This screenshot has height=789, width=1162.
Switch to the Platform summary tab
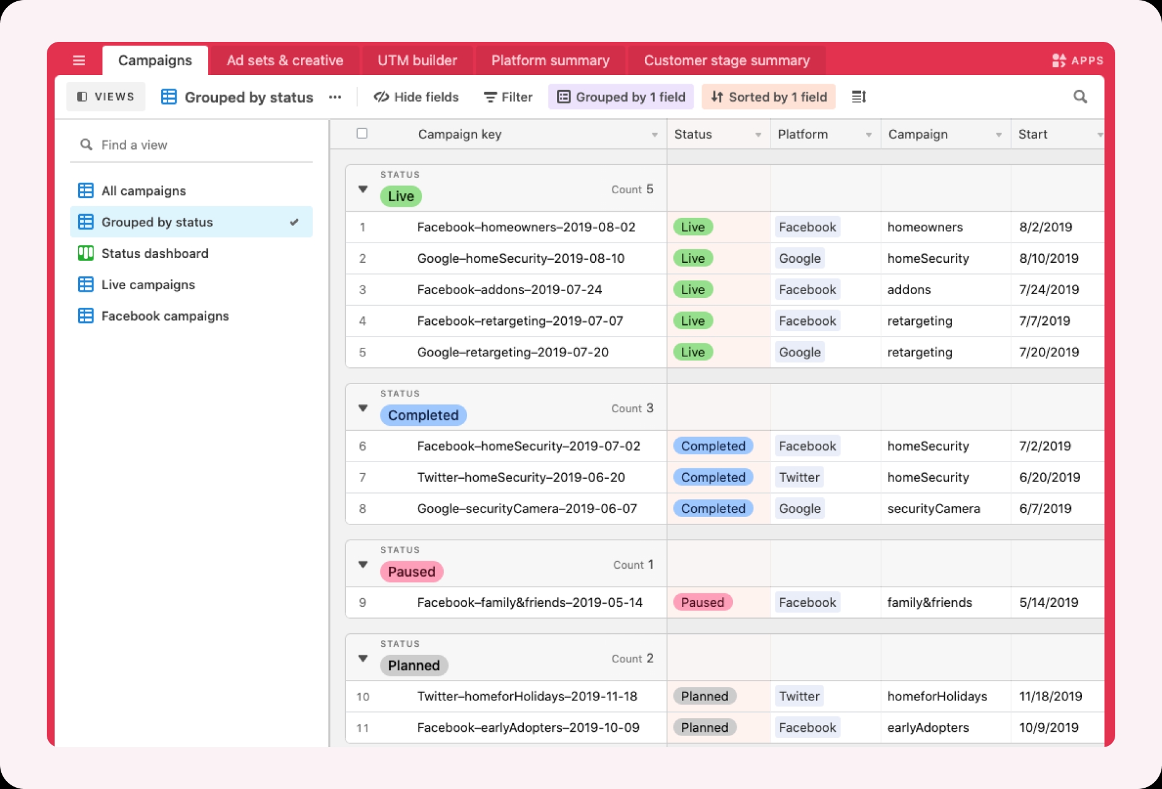coord(550,60)
